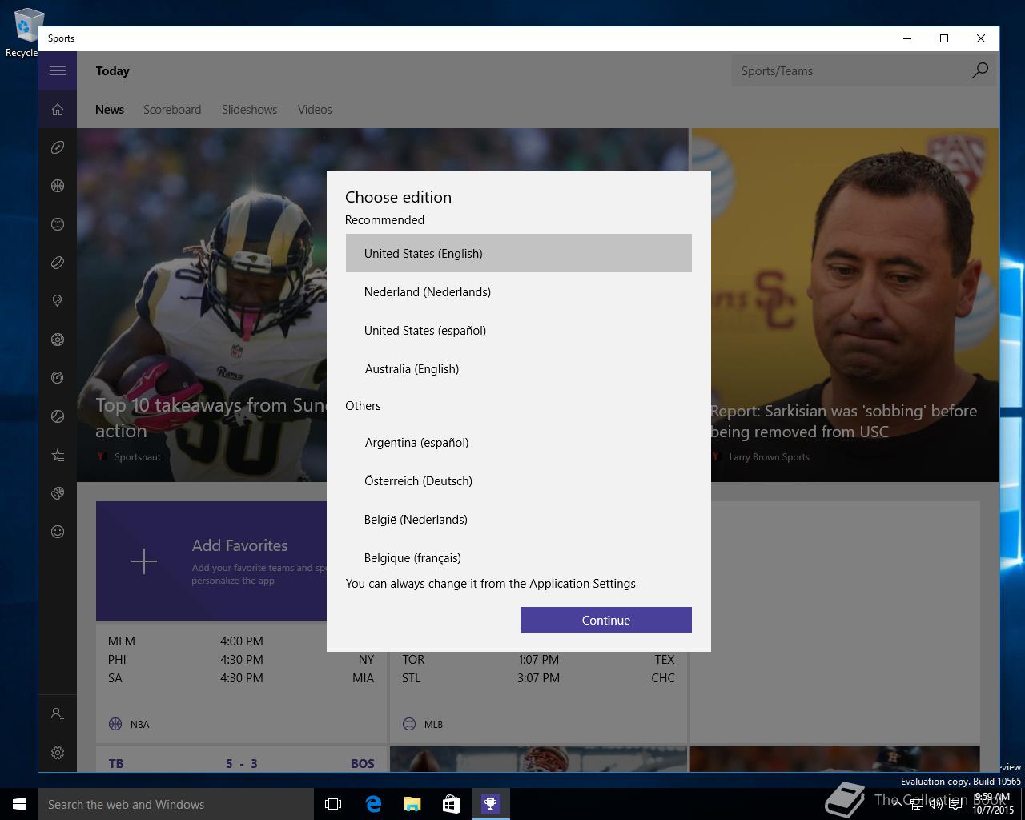Screen dimensions: 1025x820
Task: Open the more sports sidebar icon
Action: coord(58,493)
